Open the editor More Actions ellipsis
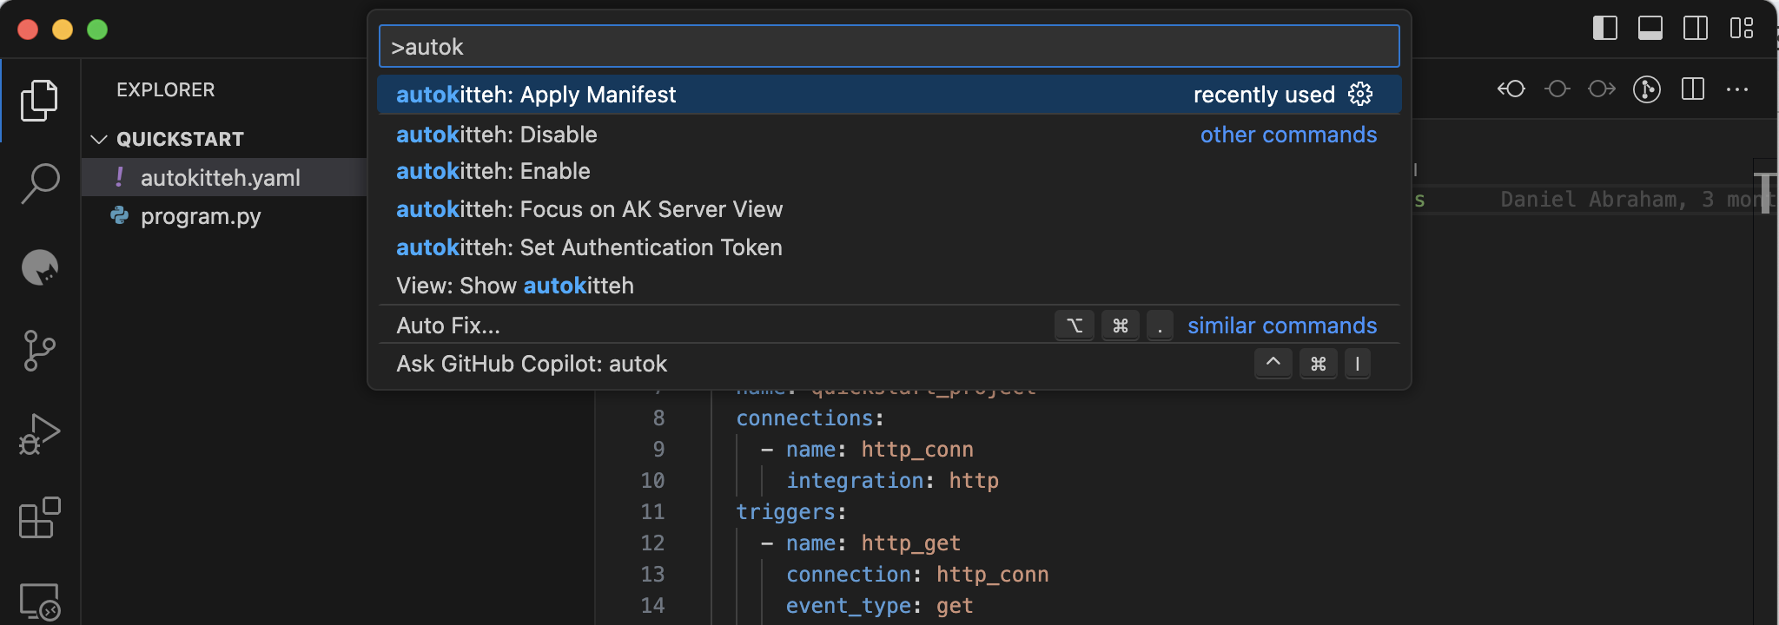The height and width of the screenshot is (625, 1779). (1737, 89)
